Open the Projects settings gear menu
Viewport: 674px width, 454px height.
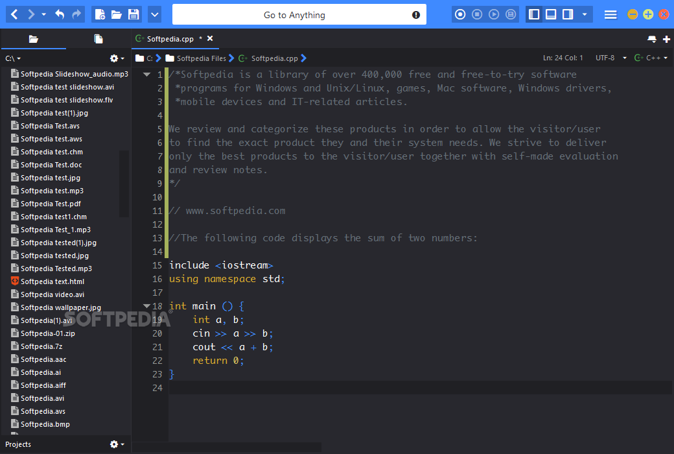click(117, 444)
